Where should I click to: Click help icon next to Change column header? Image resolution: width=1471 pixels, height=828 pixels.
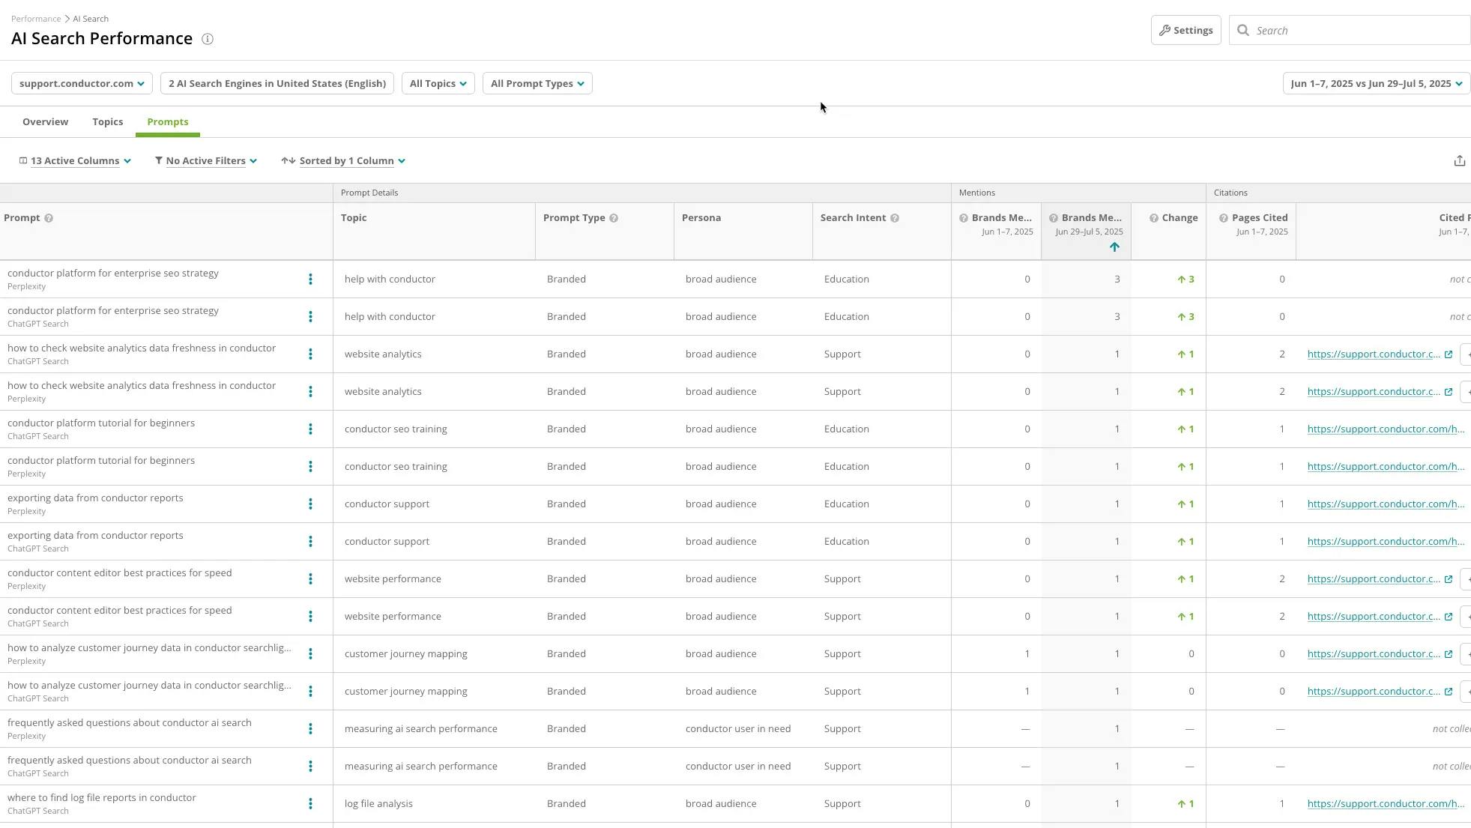point(1154,218)
